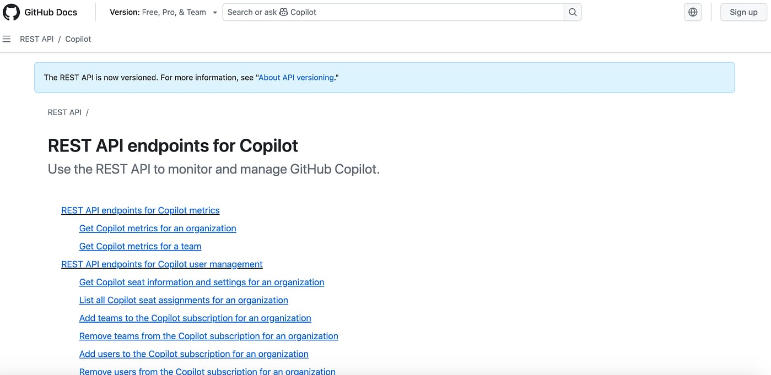Viewport: 771px width, 375px height.
Task: Expand the Version dropdown
Action: click(163, 12)
